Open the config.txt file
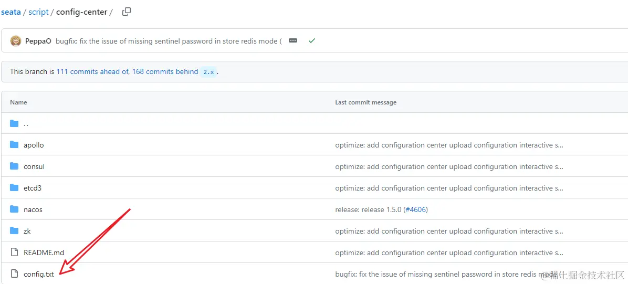Image resolution: width=628 pixels, height=284 pixels. (39, 274)
